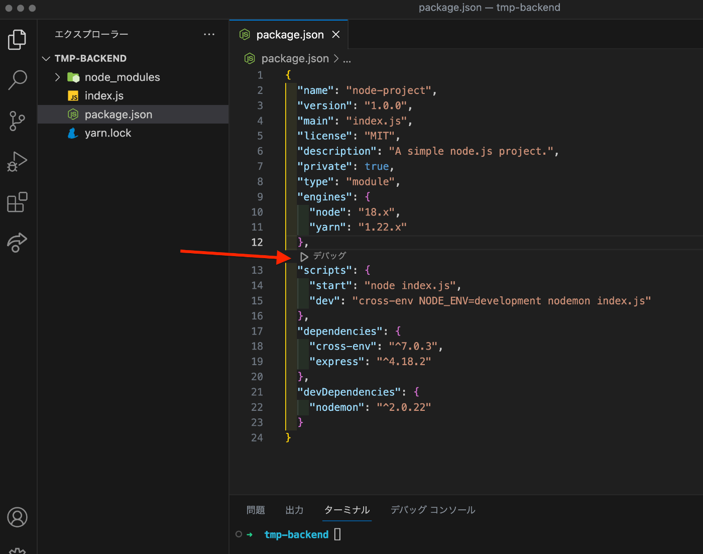This screenshot has height=554, width=703.
Task: Click the デバッグ CodeLens above scripts
Action: click(329, 256)
